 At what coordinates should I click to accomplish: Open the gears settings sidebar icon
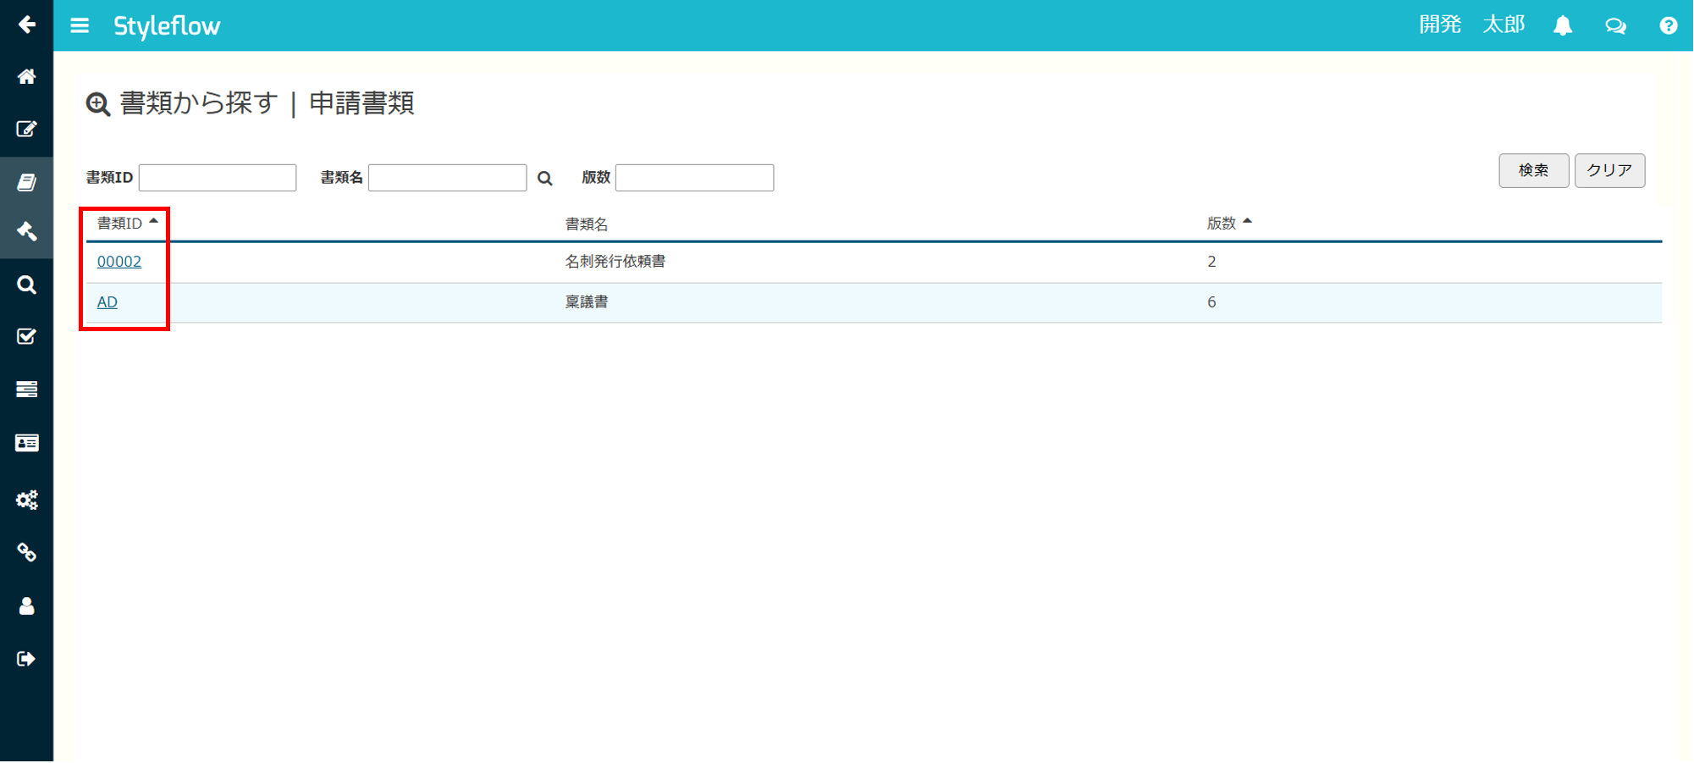[x=26, y=500]
